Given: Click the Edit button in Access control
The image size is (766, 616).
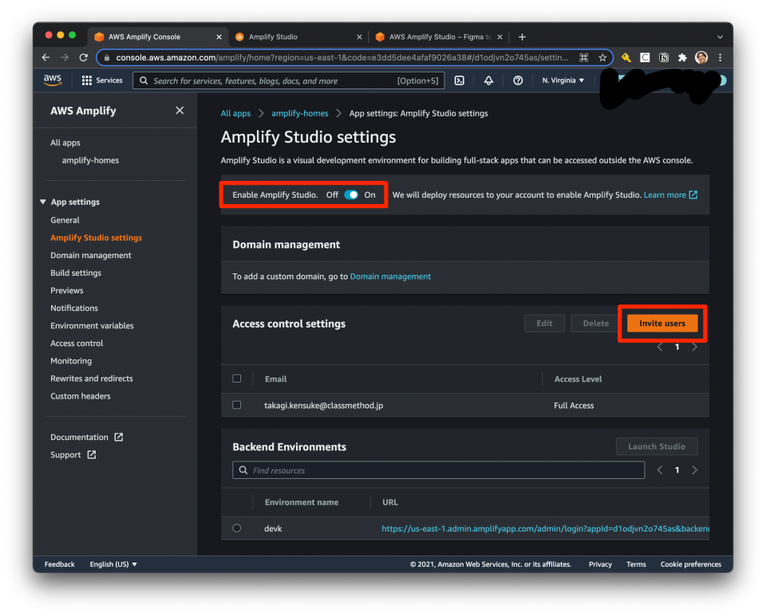Looking at the screenshot, I should (544, 323).
